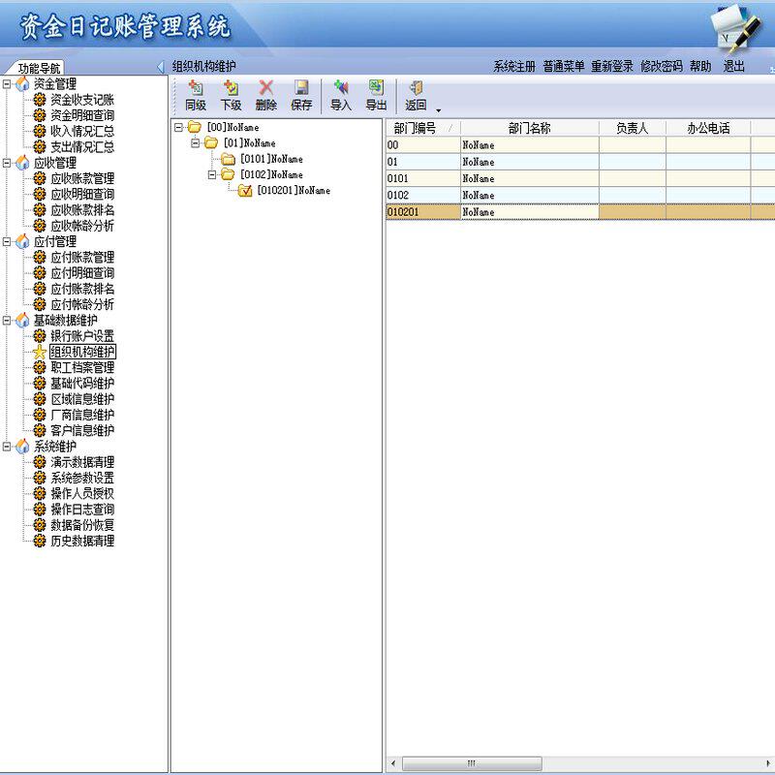Open 银行账户设置 in navigation
The width and height of the screenshot is (775, 775).
pyautogui.click(x=82, y=336)
